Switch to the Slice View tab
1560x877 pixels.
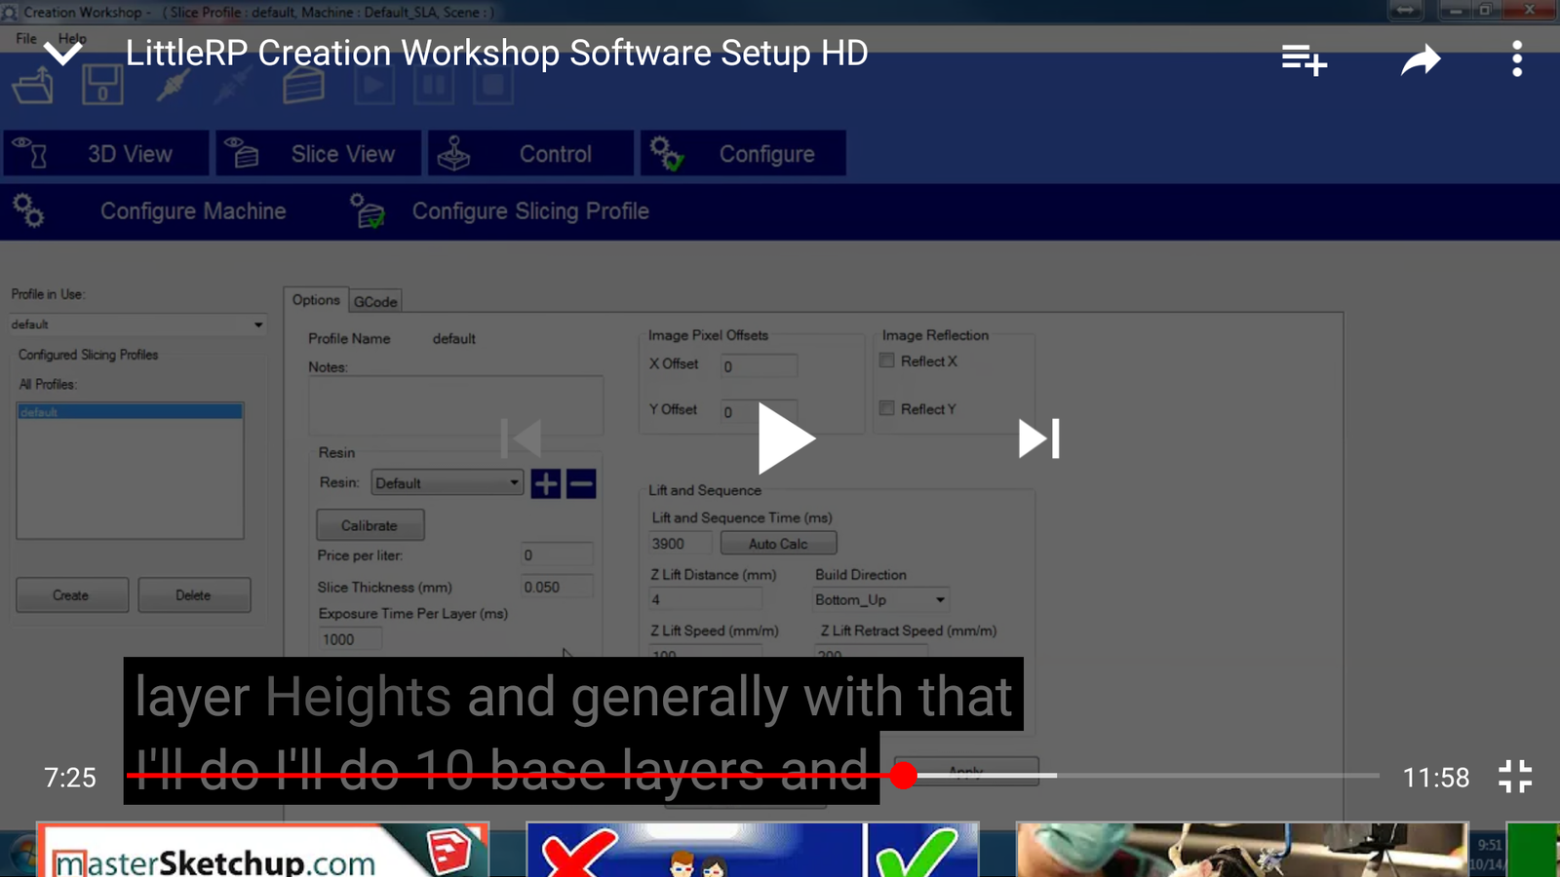point(319,154)
